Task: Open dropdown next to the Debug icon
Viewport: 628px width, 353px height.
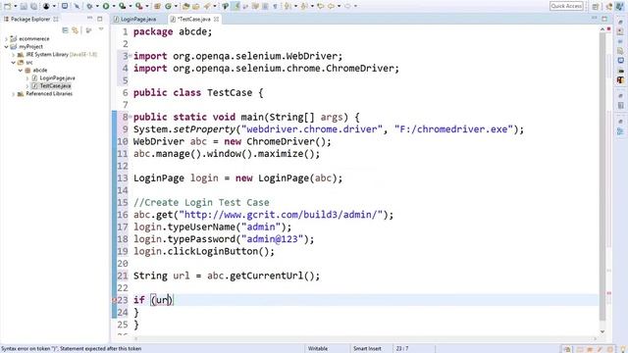Action: click(x=97, y=6)
